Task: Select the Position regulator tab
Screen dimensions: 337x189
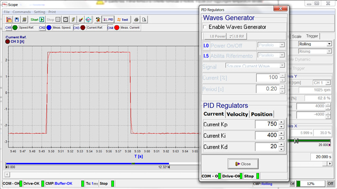Action: pyautogui.click(x=262, y=114)
